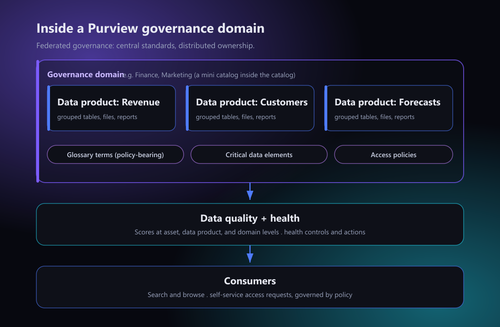Viewport: 500px width, 327px height.
Task: Click the 'Governance domain' label
Action: point(85,74)
